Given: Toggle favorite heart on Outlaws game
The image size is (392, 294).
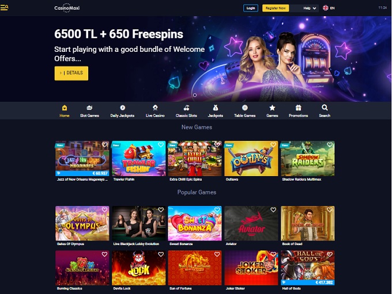Looking at the screenshot, I should (x=273, y=145).
